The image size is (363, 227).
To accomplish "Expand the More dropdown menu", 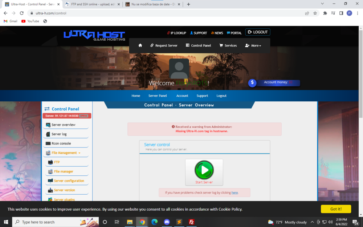I will (253, 45).
